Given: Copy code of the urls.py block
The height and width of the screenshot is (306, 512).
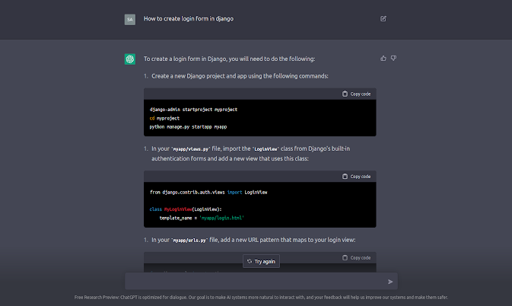Looking at the screenshot, I should coord(356,258).
